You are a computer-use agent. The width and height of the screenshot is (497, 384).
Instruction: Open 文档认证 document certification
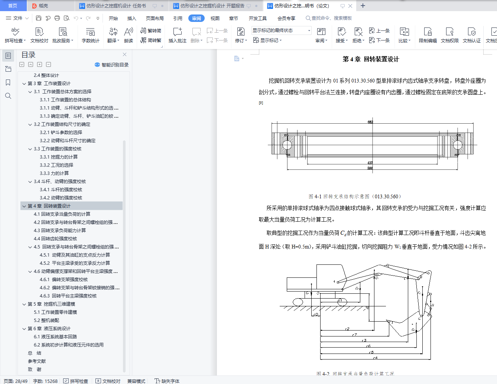coord(471,35)
